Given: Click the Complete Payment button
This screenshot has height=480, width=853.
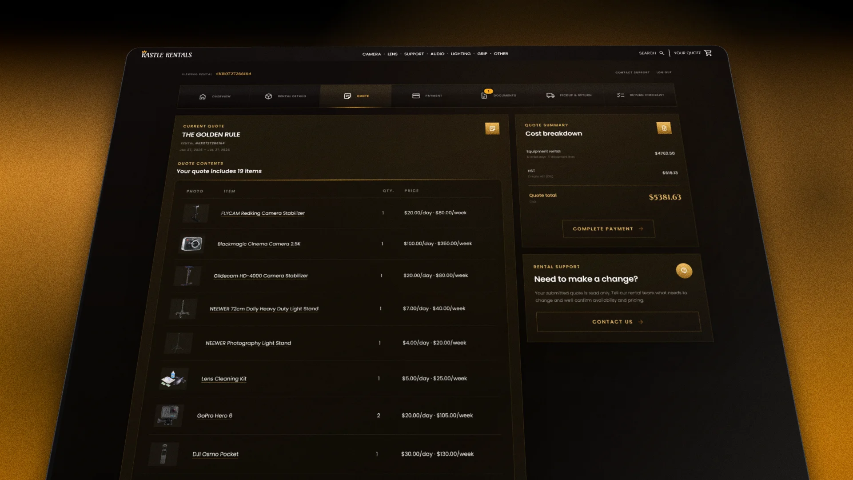Looking at the screenshot, I should click(x=608, y=229).
